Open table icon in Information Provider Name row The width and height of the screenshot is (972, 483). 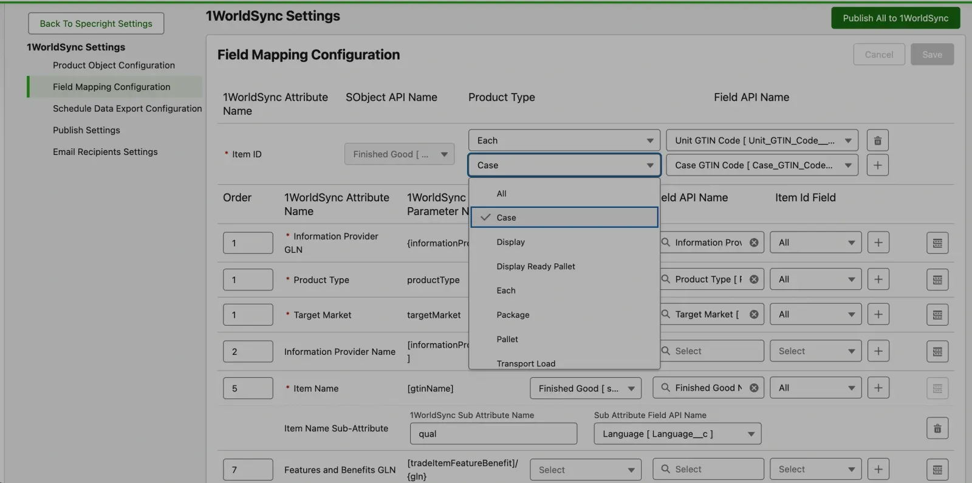[937, 351]
